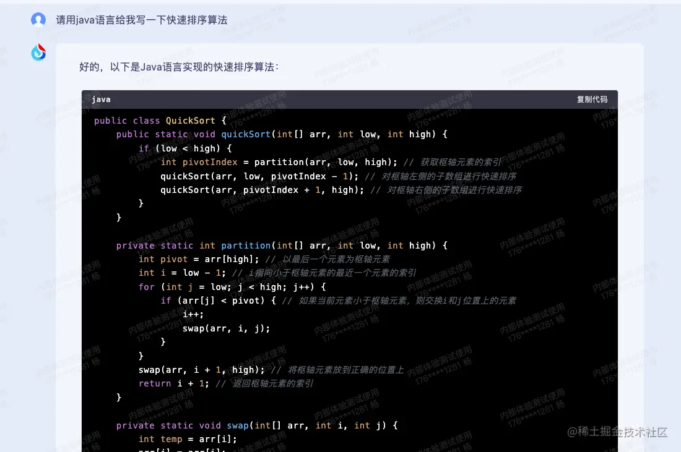Image resolution: width=681 pixels, height=452 pixels.
Task: Click 'quickSort(arr, pivotIndex + 1, high);'
Action: 262,190
